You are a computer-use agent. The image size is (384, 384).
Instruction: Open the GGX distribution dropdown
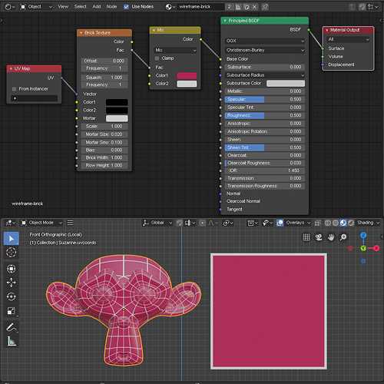click(x=265, y=41)
